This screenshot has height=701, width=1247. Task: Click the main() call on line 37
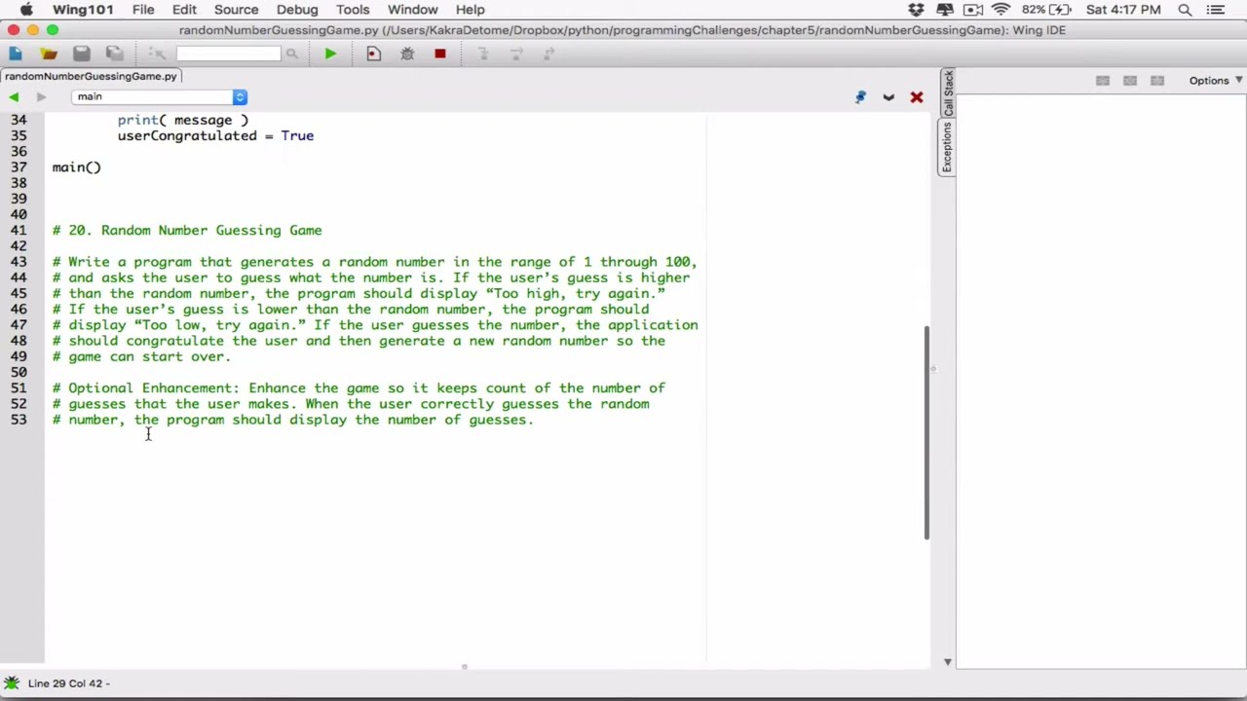77,167
